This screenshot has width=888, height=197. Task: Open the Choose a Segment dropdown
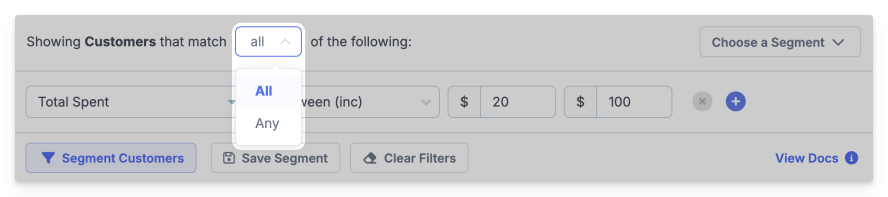pos(780,42)
